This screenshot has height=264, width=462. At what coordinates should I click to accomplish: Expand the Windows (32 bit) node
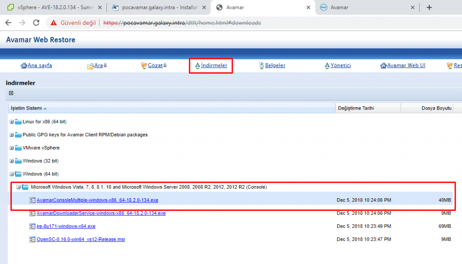coord(11,161)
